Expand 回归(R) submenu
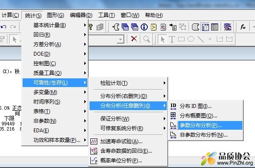 click(55, 35)
